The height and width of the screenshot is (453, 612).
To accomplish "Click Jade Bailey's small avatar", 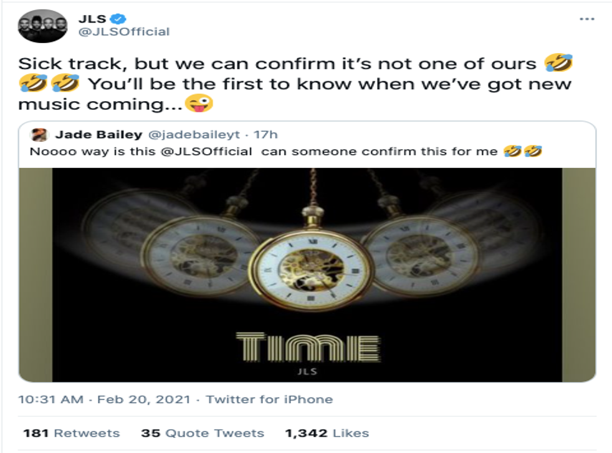I will pos(41,135).
